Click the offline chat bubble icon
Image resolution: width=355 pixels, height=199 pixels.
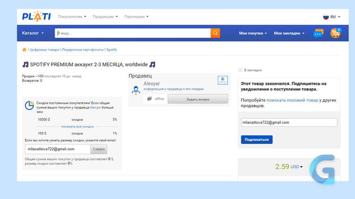pyautogui.click(x=149, y=99)
